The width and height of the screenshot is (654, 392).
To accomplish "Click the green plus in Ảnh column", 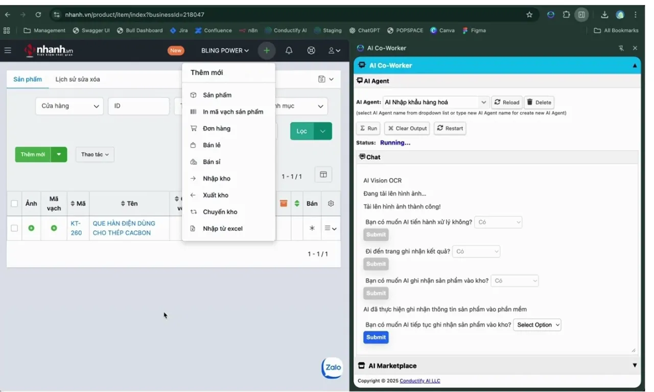I will 31,228.
